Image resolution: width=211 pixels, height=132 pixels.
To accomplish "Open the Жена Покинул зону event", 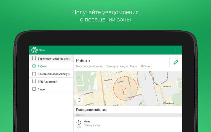I will (128, 124).
